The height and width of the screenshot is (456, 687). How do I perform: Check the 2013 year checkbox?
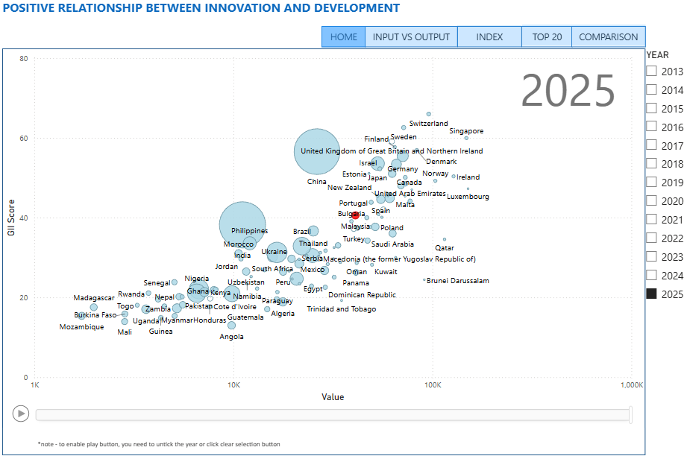click(x=651, y=72)
